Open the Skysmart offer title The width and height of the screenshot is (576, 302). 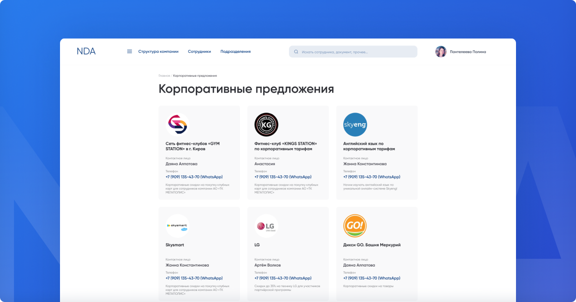[175, 245]
